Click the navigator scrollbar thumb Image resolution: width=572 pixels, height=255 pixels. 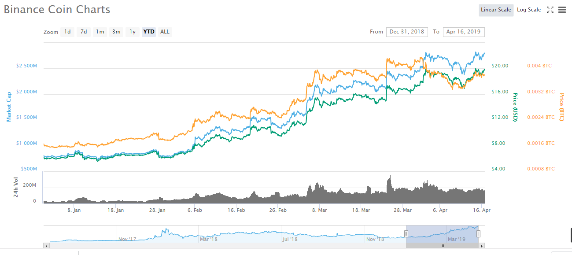(442, 246)
